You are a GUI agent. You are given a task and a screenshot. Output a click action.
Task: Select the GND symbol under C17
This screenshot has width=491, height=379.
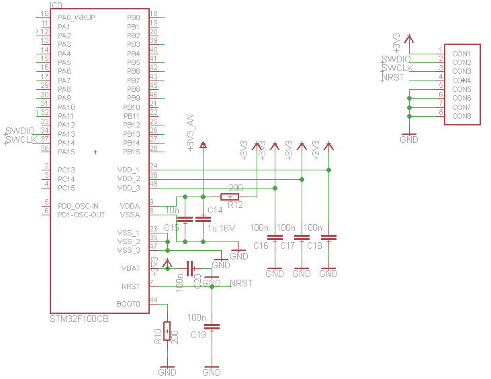[x=302, y=272]
